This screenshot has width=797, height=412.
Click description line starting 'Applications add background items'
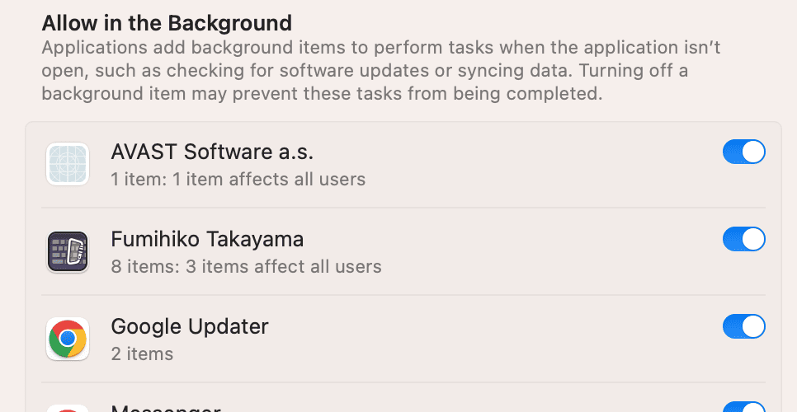tap(381, 48)
